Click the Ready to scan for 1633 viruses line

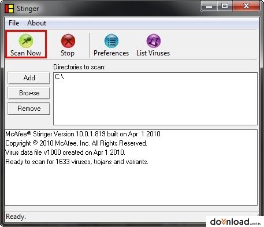pyautogui.click(x=77, y=162)
